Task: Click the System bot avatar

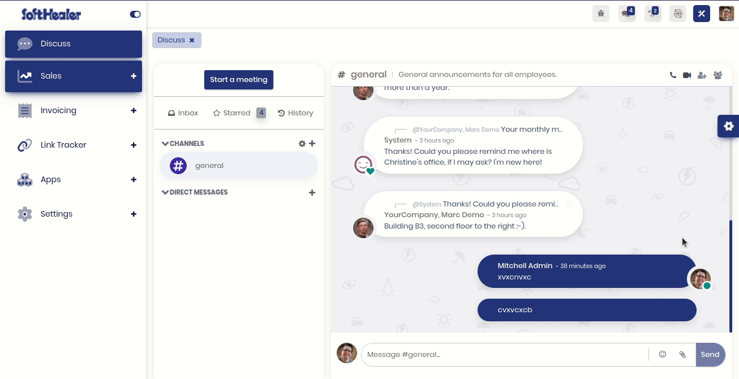Action: click(363, 165)
